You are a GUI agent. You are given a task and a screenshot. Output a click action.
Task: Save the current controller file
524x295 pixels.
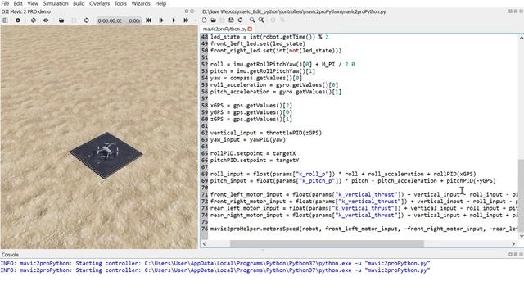222,20
